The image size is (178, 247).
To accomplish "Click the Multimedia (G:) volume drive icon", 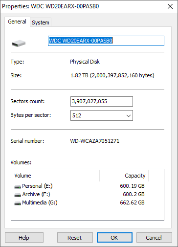I will pyautogui.click(x=18, y=203).
